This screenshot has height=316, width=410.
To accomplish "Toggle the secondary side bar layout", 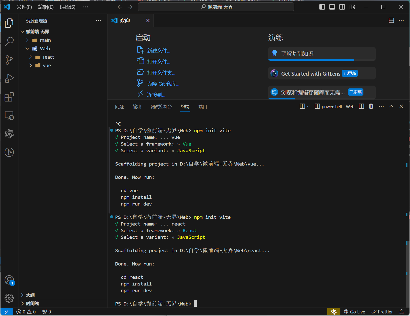I will coord(342,7).
